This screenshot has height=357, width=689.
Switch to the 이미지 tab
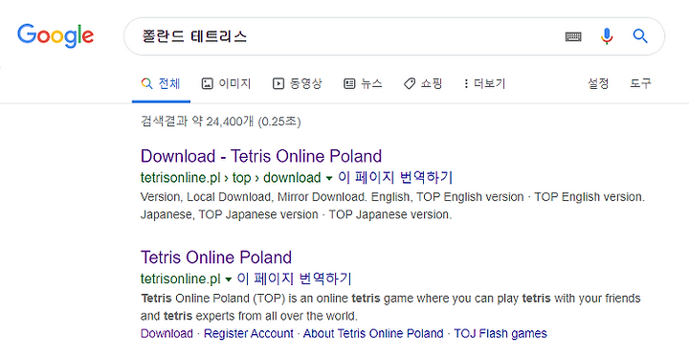pyautogui.click(x=226, y=83)
